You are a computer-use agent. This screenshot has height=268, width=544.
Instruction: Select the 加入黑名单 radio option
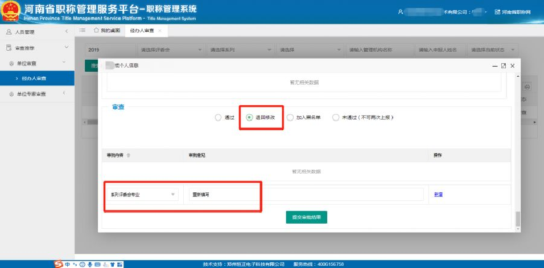click(x=304, y=118)
